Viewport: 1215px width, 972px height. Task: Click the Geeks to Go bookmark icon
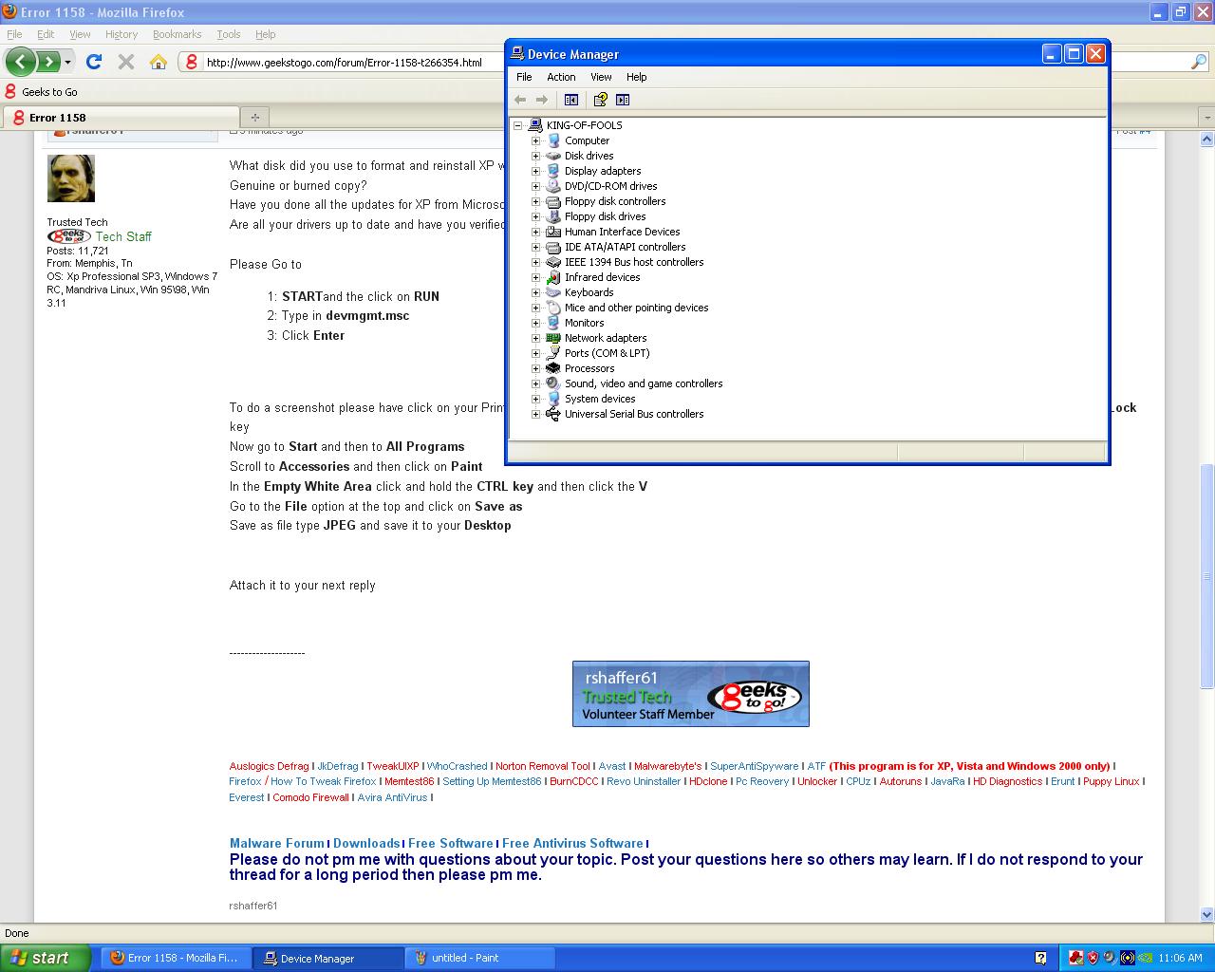10,92
